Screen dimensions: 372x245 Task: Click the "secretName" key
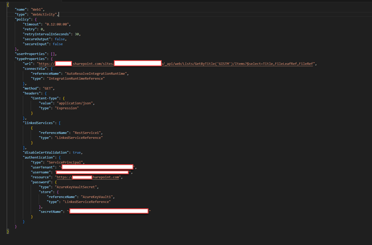coord(51,212)
